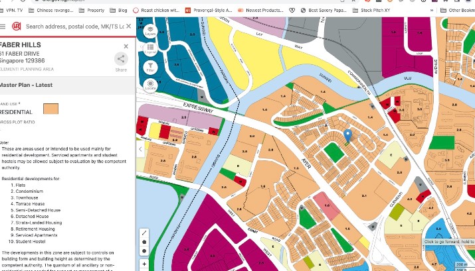Screen dimensions: 475x271
Task: Select the line drawing tool
Action: (x=144, y=233)
